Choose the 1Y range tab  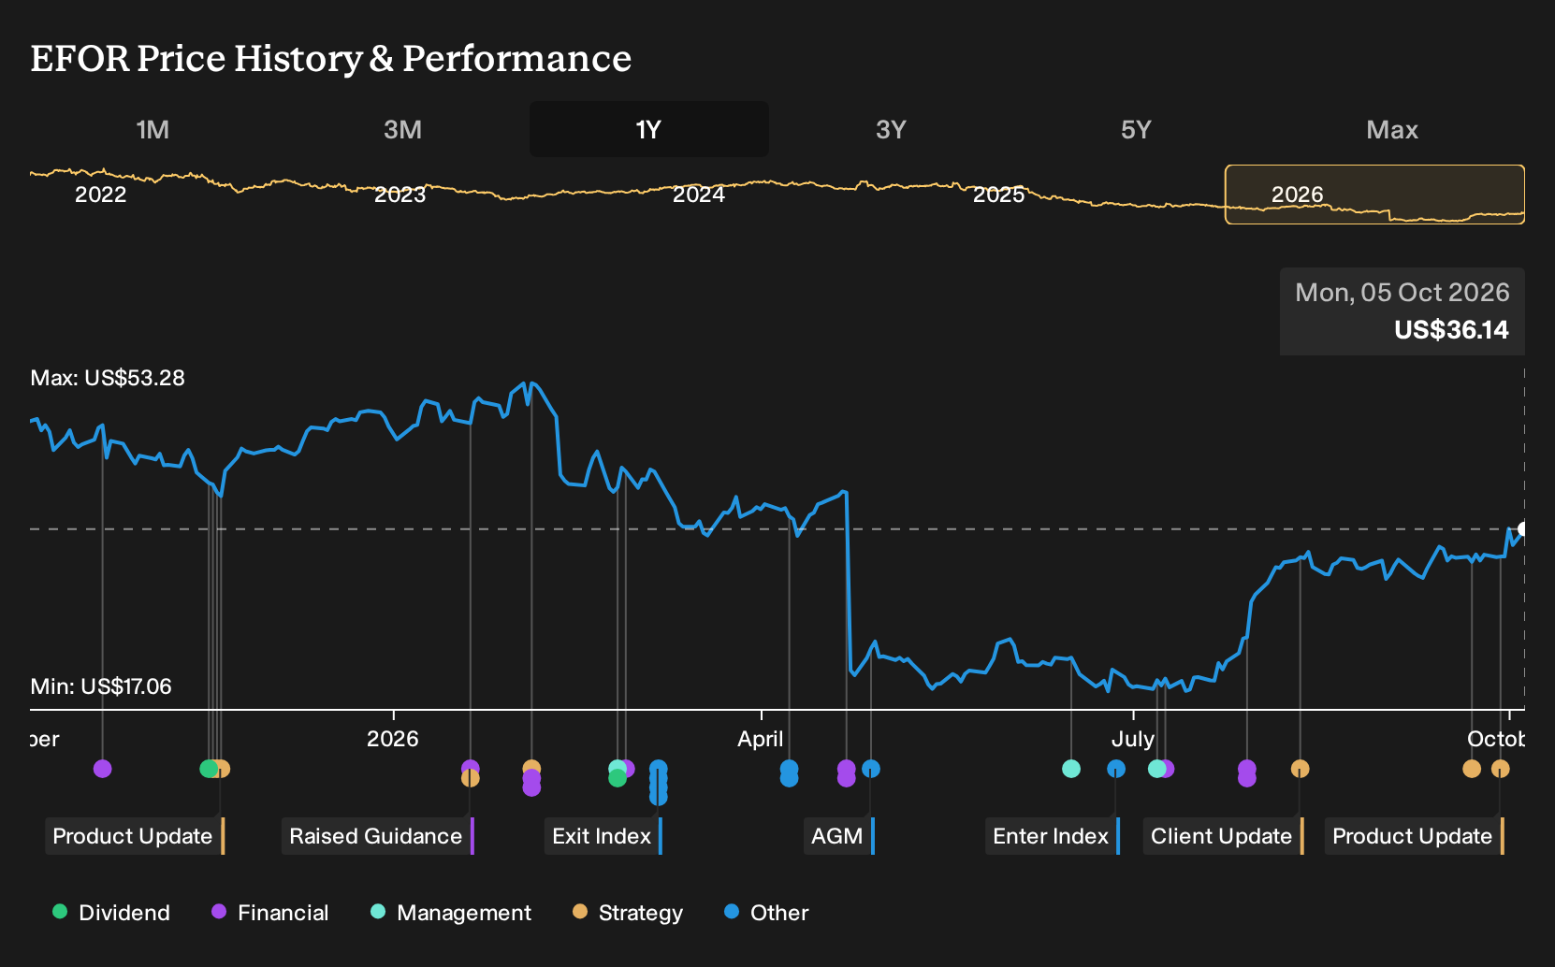pyautogui.click(x=648, y=129)
